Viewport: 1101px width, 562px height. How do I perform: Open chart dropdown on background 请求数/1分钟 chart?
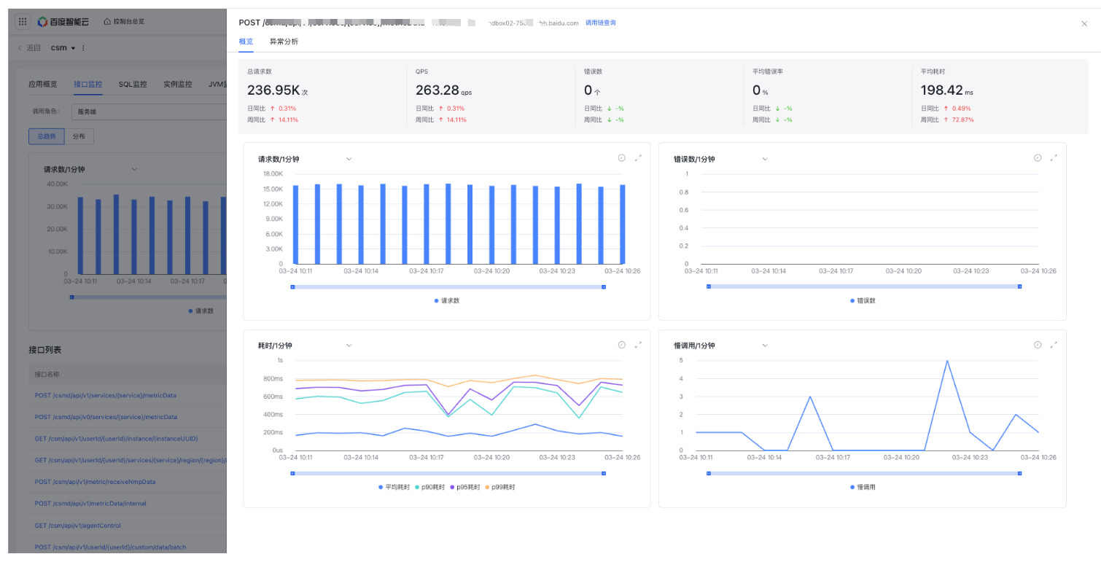[134, 169]
